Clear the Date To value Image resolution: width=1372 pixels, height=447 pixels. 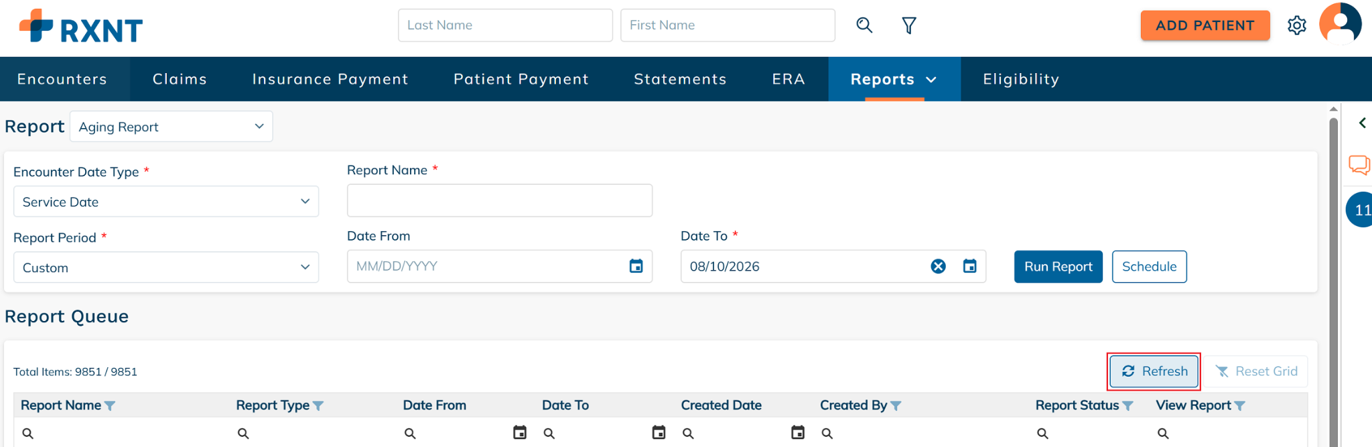pos(939,266)
